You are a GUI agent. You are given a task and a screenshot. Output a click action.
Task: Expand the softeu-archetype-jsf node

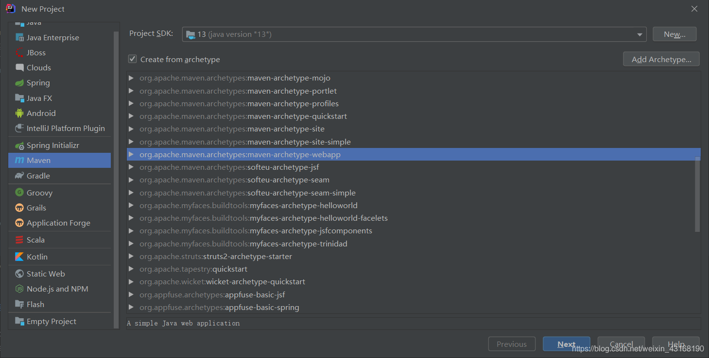[131, 167]
